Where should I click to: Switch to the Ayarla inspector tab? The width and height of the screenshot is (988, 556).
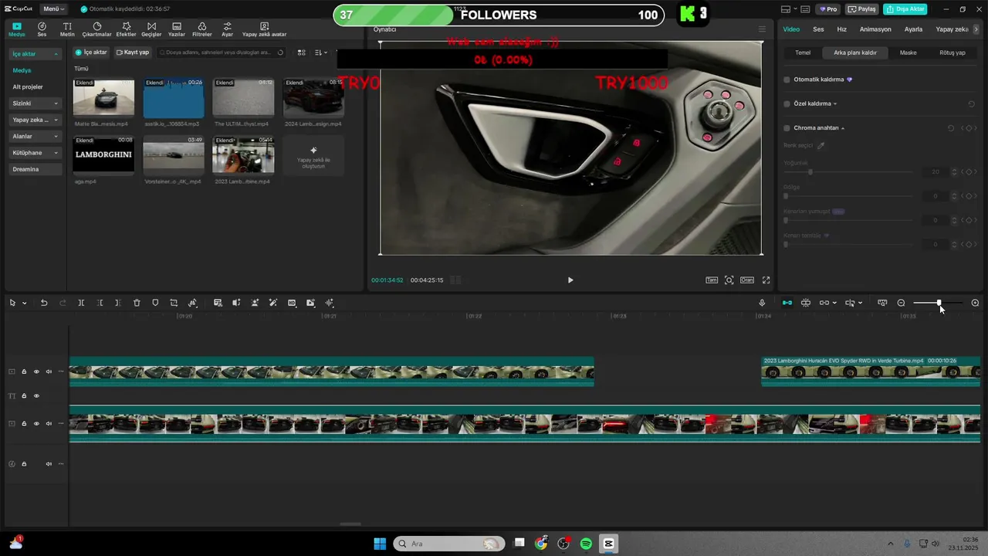point(913,29)
